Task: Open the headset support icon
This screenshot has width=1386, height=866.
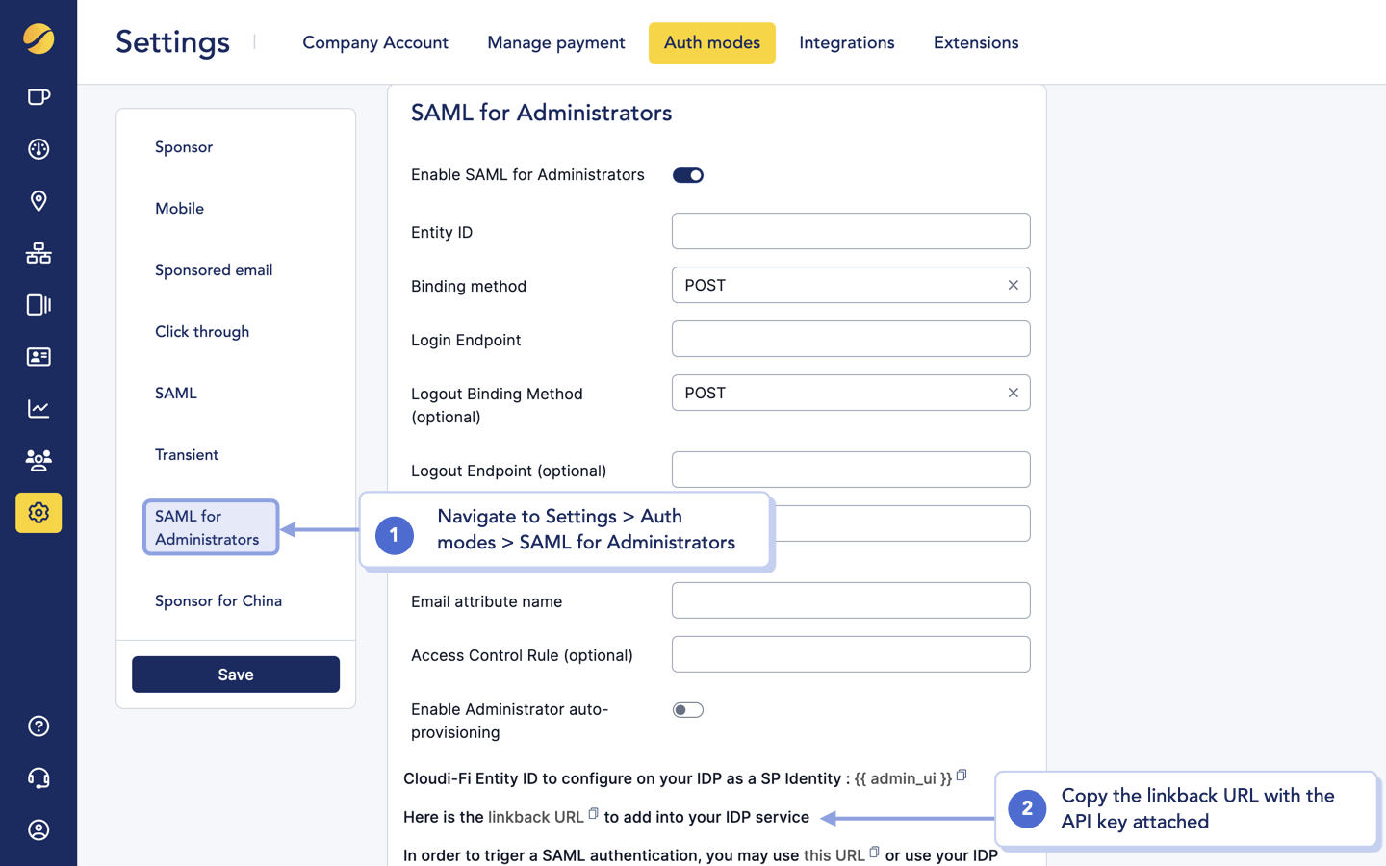Action: (x=38, y=777)
